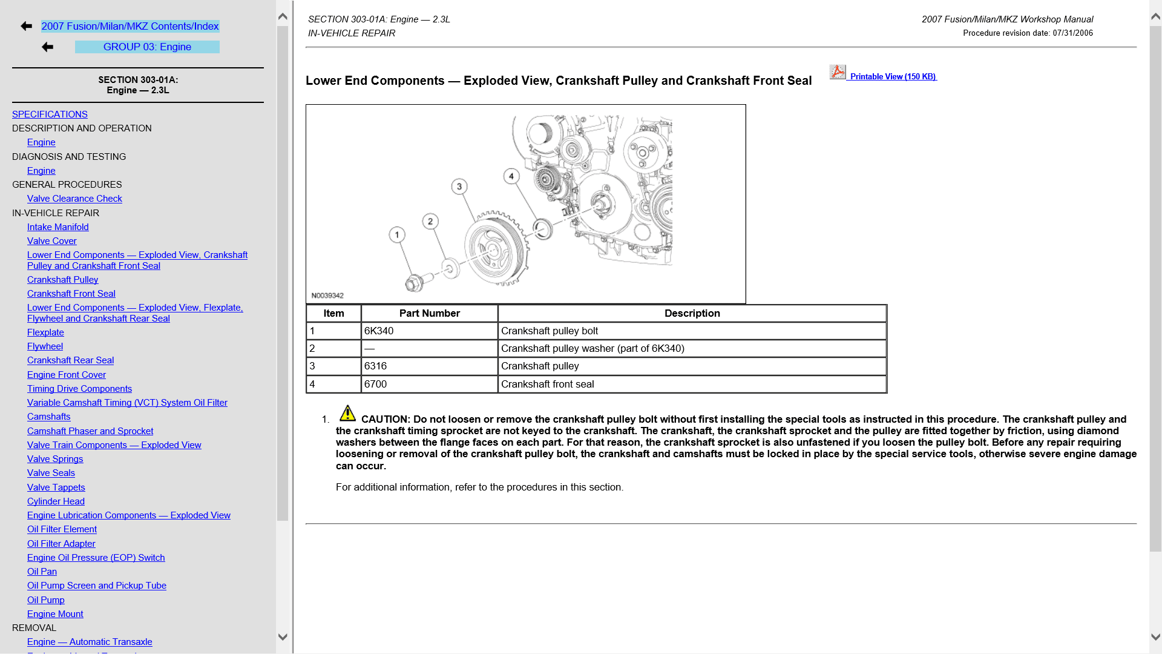Open Oil Filter Element link
1162x654 pixels.
tap(62, 529)
